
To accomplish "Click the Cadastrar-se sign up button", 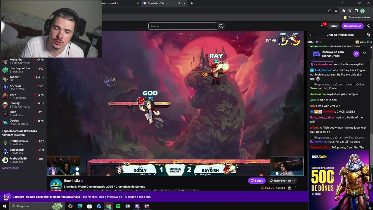I will coord(353,26).
